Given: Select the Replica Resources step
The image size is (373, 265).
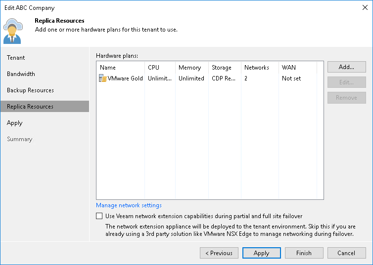Looking at the screenshot, I should [30, 107].
